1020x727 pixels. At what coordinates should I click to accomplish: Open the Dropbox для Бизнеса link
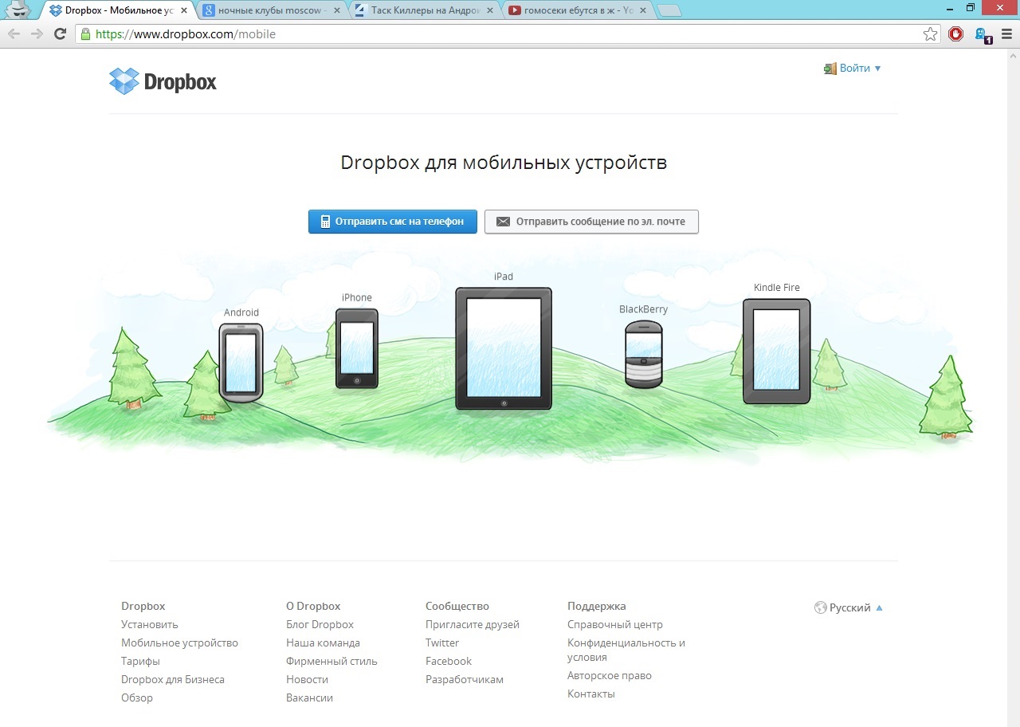click(173, 679)
